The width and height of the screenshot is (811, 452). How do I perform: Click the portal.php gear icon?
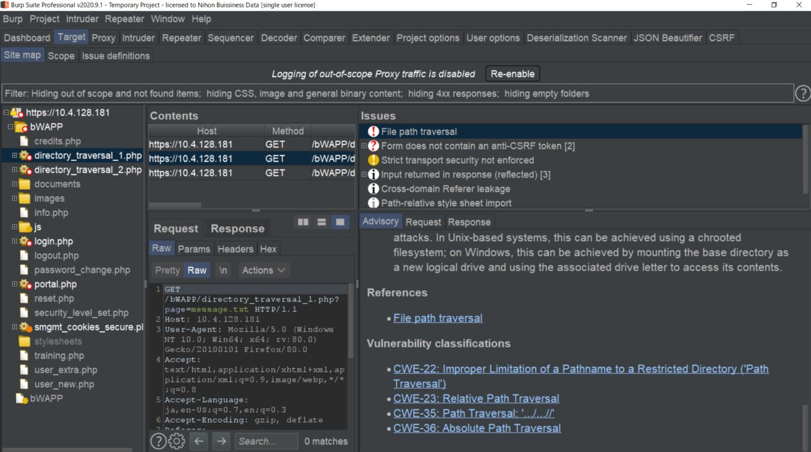(x=26, y=284)
